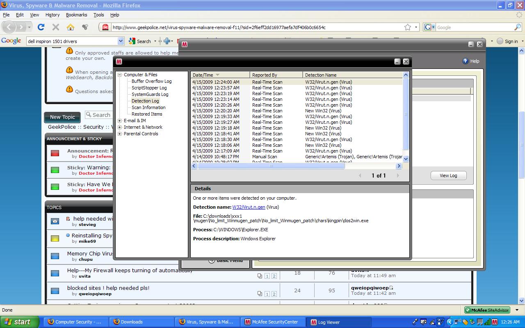
Task: Click the log list scroll down arrow
Action: point(406,159)
